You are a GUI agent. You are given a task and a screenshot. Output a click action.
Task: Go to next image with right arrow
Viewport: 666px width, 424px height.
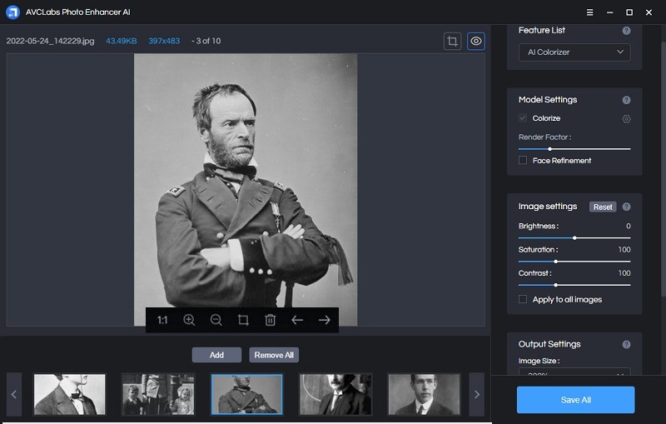tap(325, 320)
